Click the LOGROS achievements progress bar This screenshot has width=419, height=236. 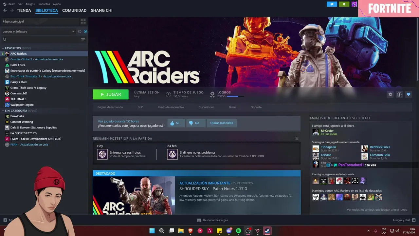[x=235, y=96]
